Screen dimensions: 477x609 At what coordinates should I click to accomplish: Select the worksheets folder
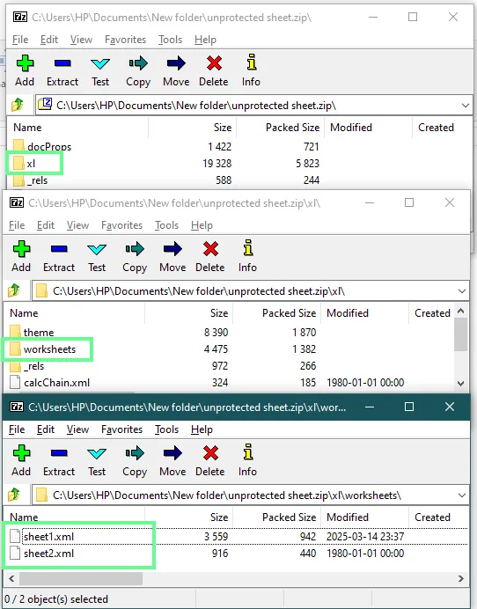43,349
